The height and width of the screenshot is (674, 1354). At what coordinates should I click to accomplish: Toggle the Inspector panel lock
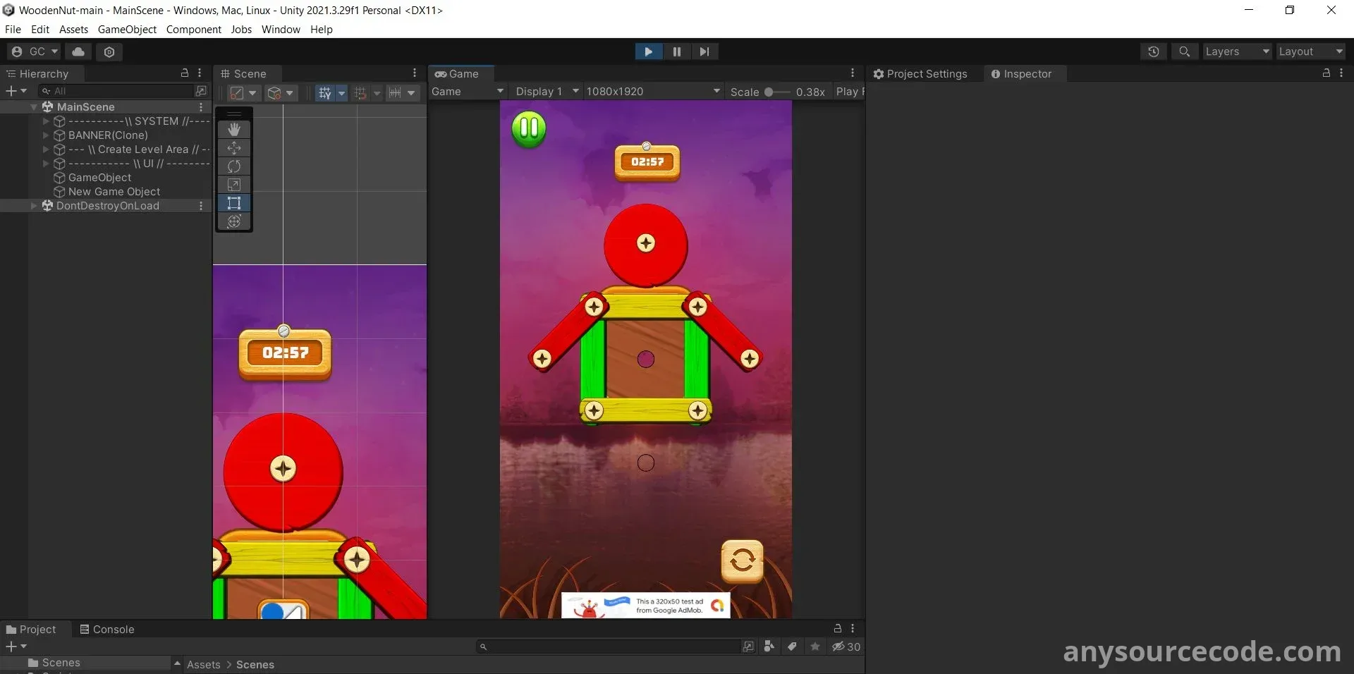(1326, 73)
